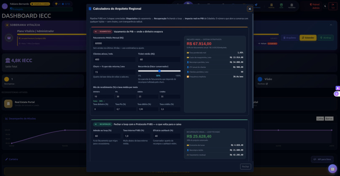Switch the chart to Barras view

(329, 118)
